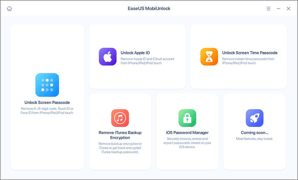The image size is (298, 180).
Task: Click the red iTunes music note icon
Action: click(x=120, y=118)
